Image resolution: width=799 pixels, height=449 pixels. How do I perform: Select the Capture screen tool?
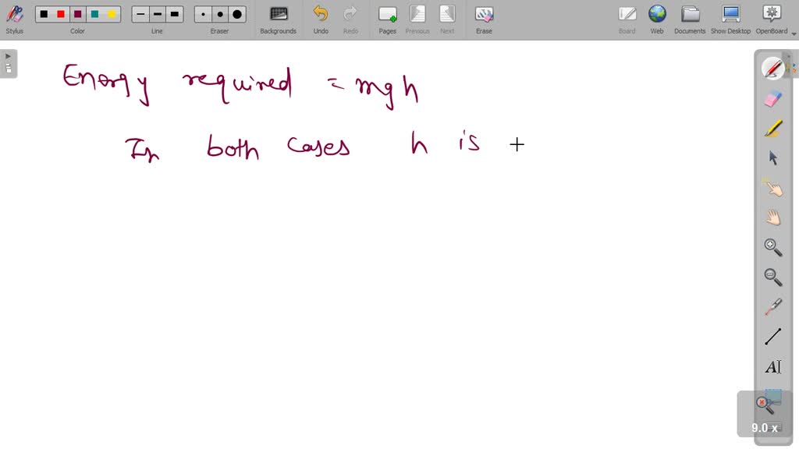click(x=773, y=396)
